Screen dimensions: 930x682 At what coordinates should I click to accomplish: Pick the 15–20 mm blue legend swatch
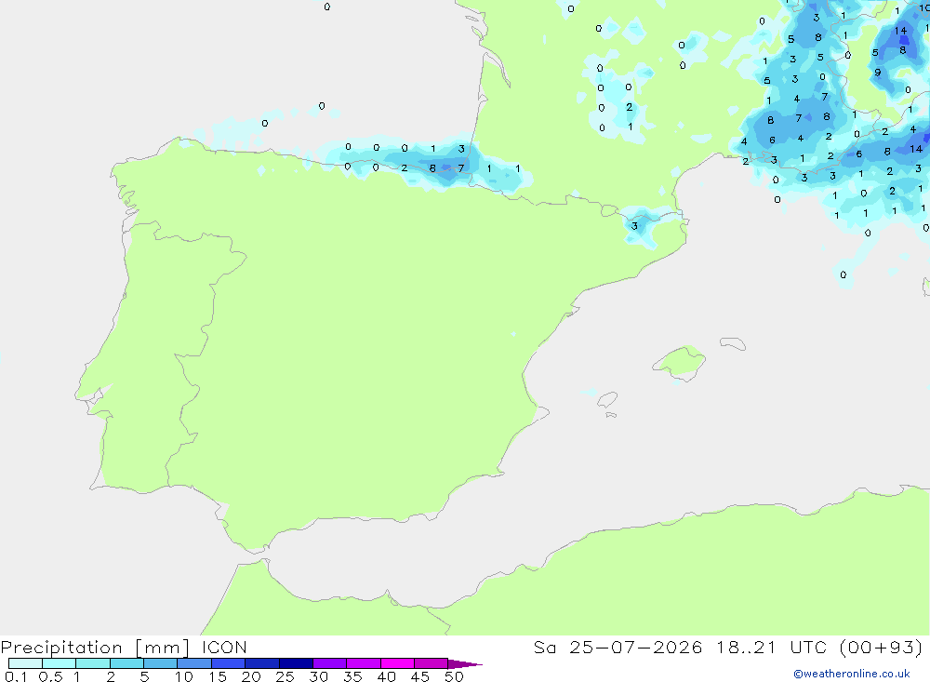click(x=229, y=663)
